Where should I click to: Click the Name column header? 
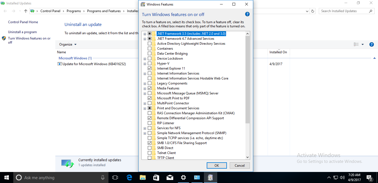click(61, 52)
